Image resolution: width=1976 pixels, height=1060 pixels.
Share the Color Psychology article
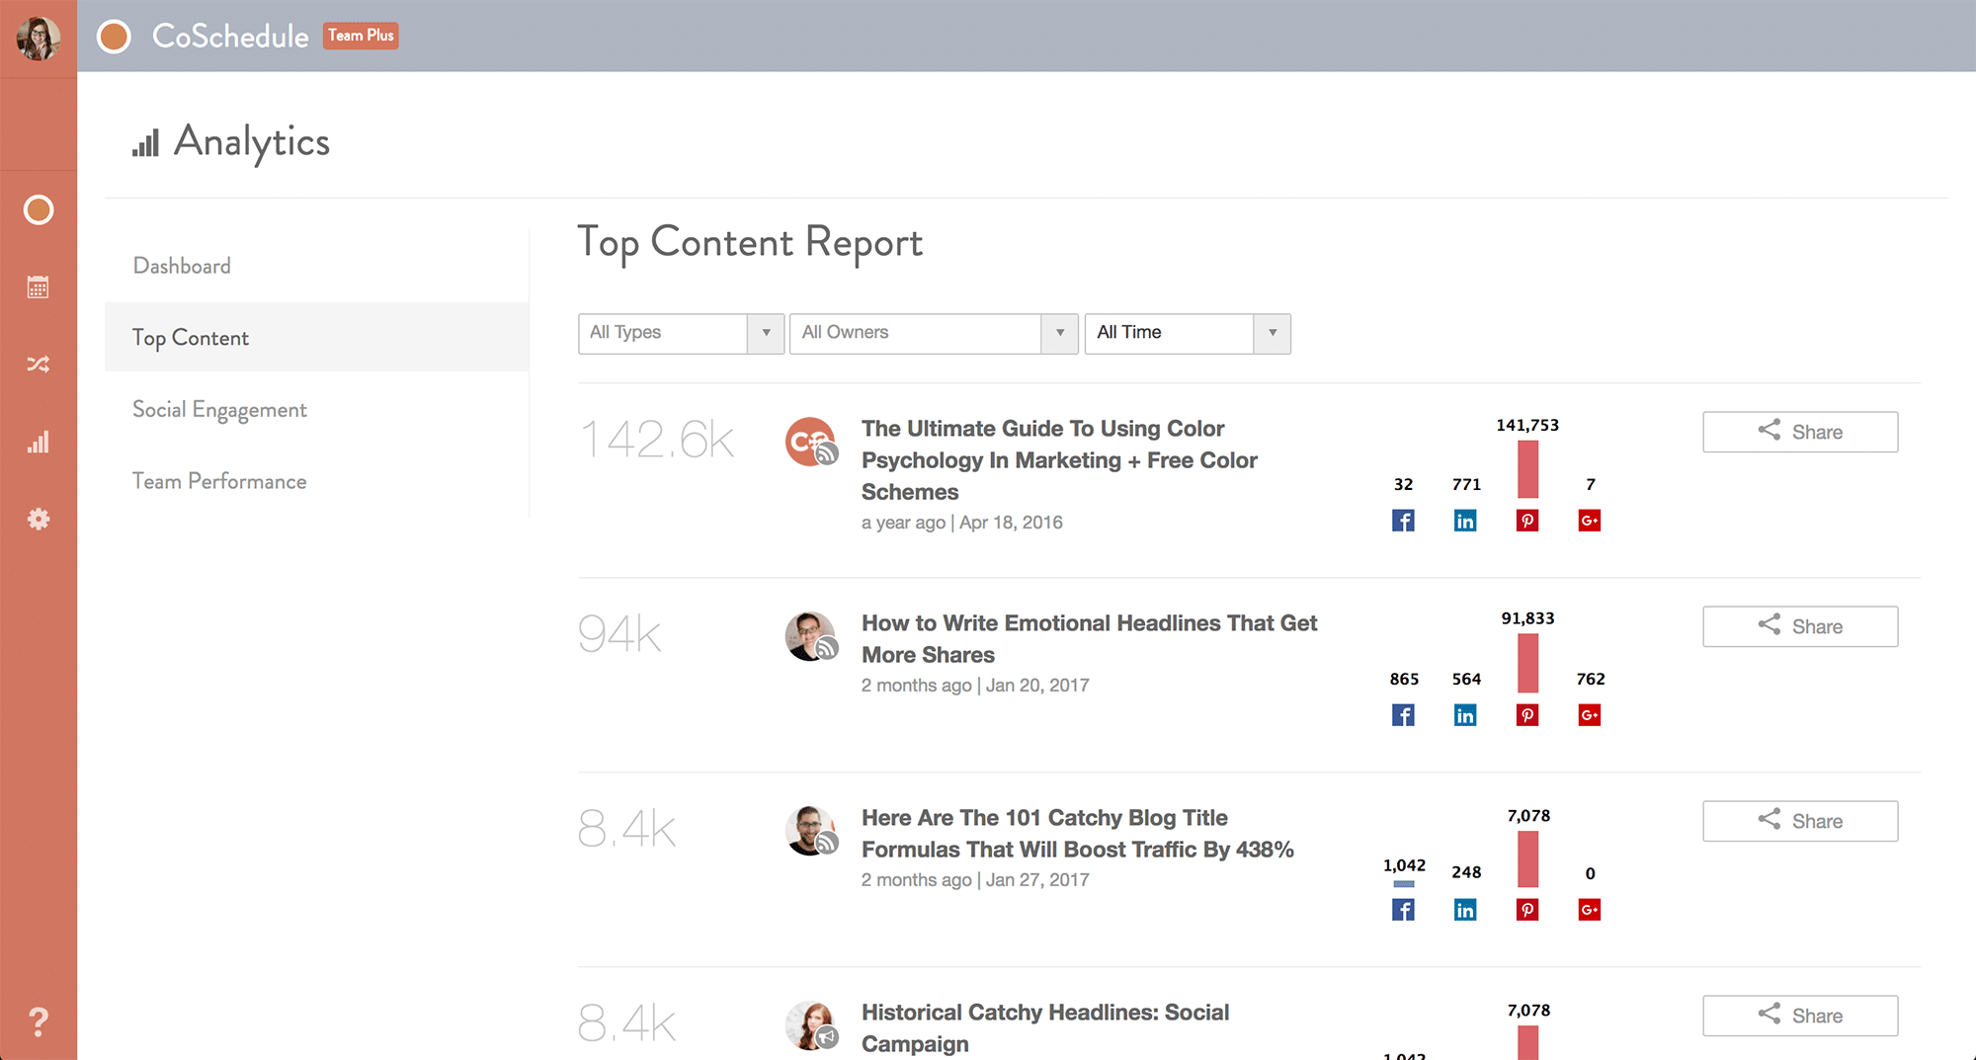(x=1799, y=432)
